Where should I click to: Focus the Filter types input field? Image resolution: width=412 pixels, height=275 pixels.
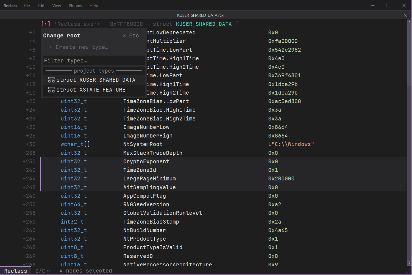94,61
